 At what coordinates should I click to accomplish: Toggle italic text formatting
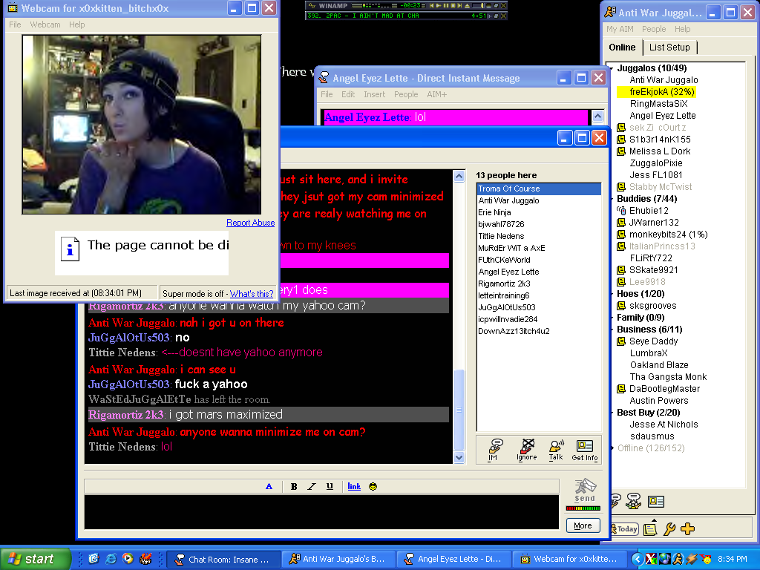click(x=312, y=486)
